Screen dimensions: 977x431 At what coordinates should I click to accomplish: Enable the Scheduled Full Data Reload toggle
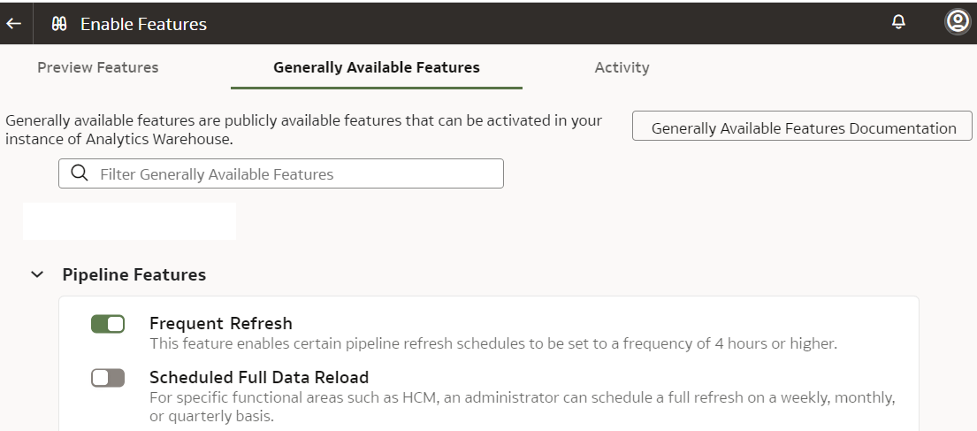pyautogui.click(x=108, y=378)
